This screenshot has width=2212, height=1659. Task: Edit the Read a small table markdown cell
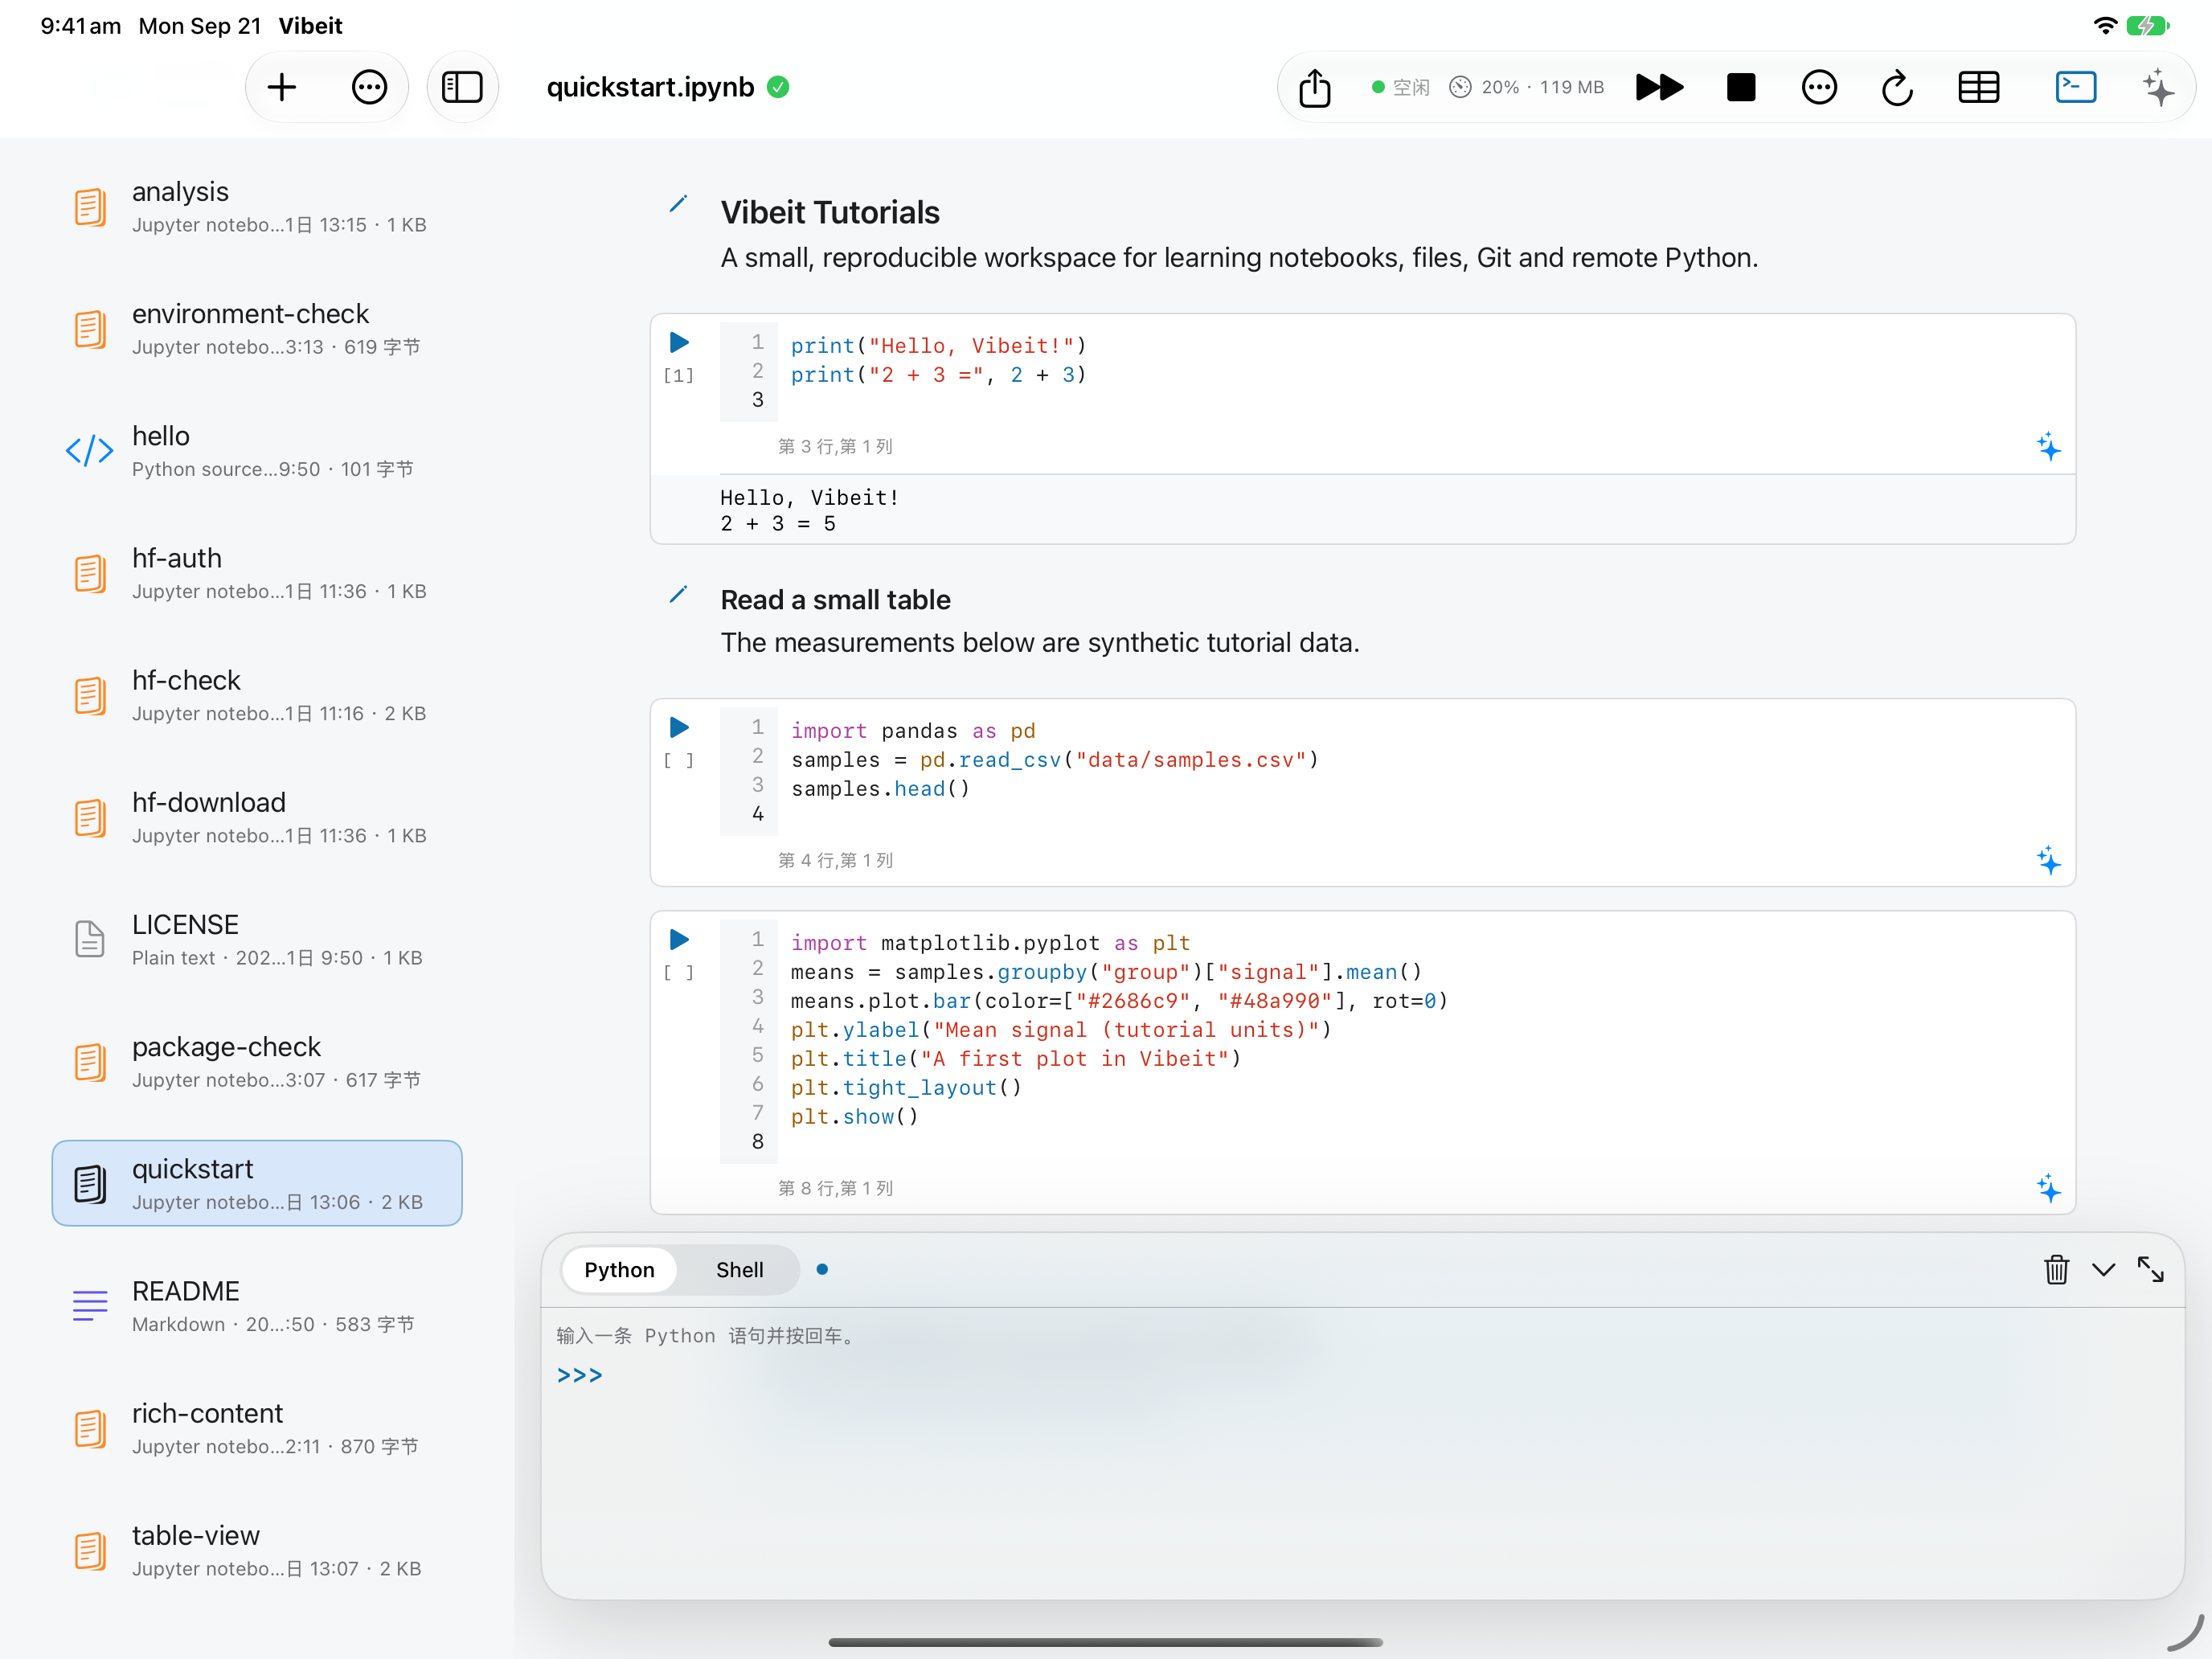click(x=678, y=595)
